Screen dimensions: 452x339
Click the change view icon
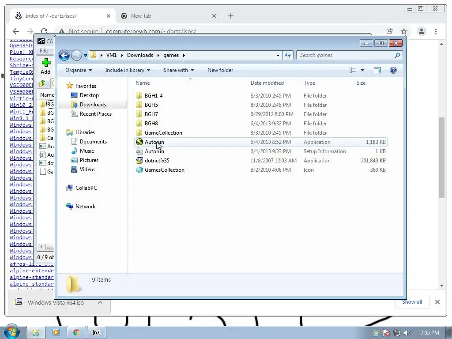coord(353,70)
